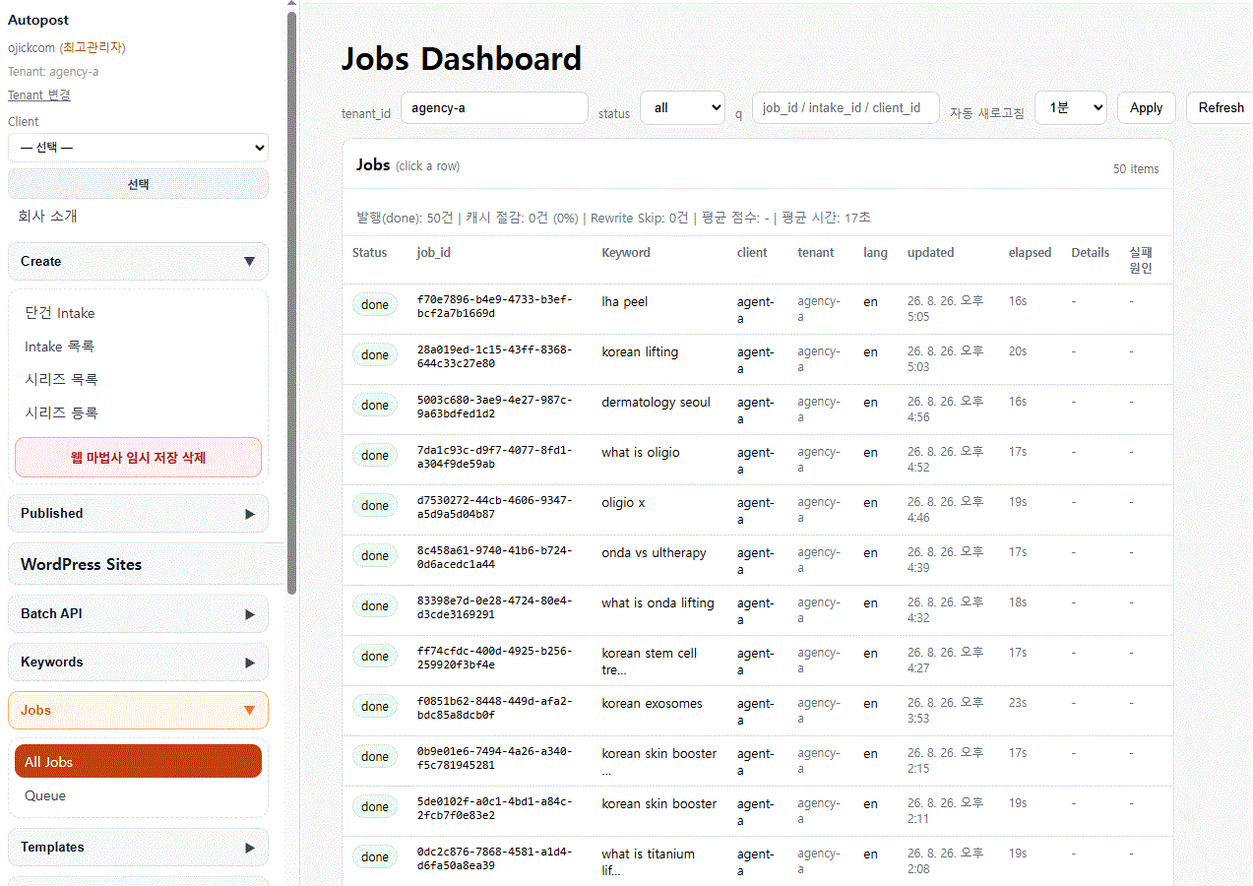Click the Details column header
The height and width of the screenshot is (886, 1253).
pos(1091,253)
